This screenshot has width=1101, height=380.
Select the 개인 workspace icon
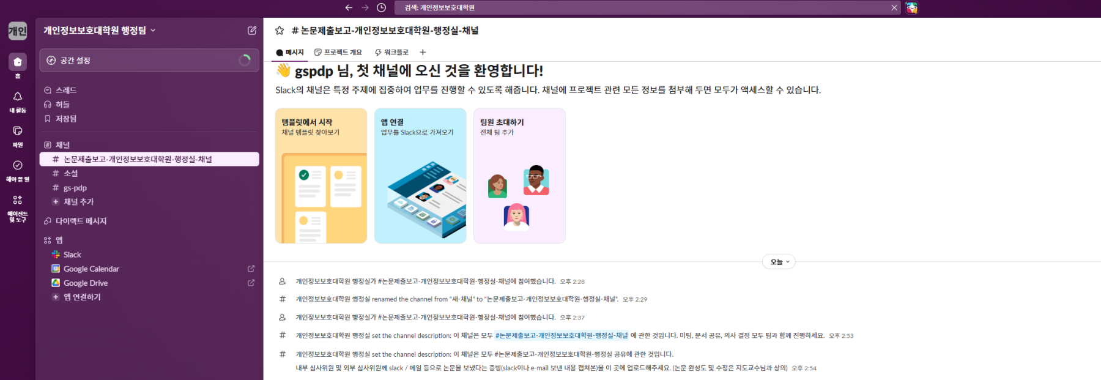[18, 31]
